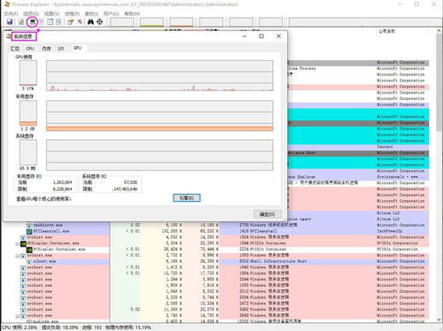Click the DLL/handle view toolbar icon

[58, 22]
